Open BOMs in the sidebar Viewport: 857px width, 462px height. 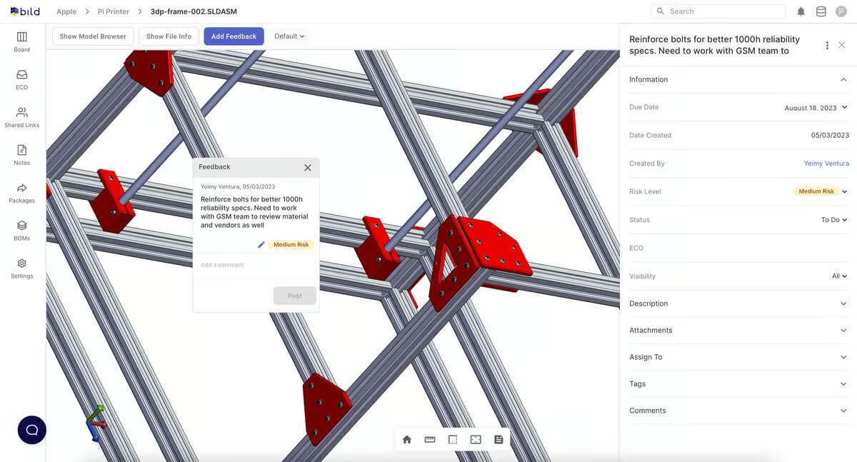(x=22, y=231)
